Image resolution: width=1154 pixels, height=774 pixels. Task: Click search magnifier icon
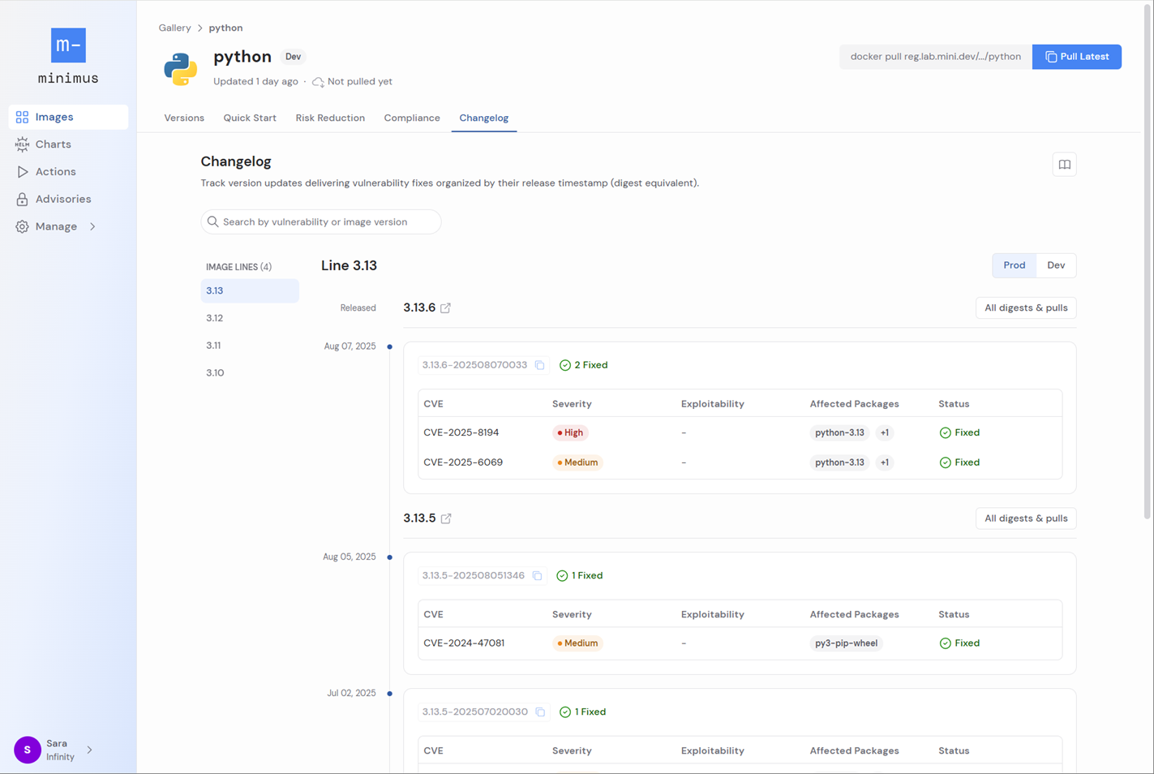click(x=213, y=221)
